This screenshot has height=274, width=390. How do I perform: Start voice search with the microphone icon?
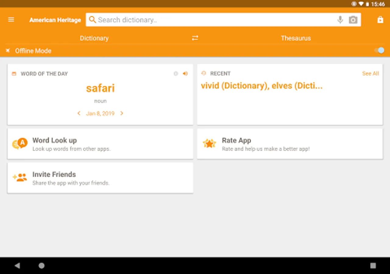[x=340, y=20]
